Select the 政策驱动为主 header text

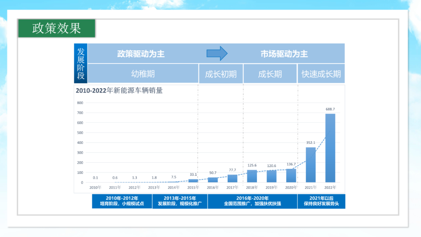coord(141,54)
